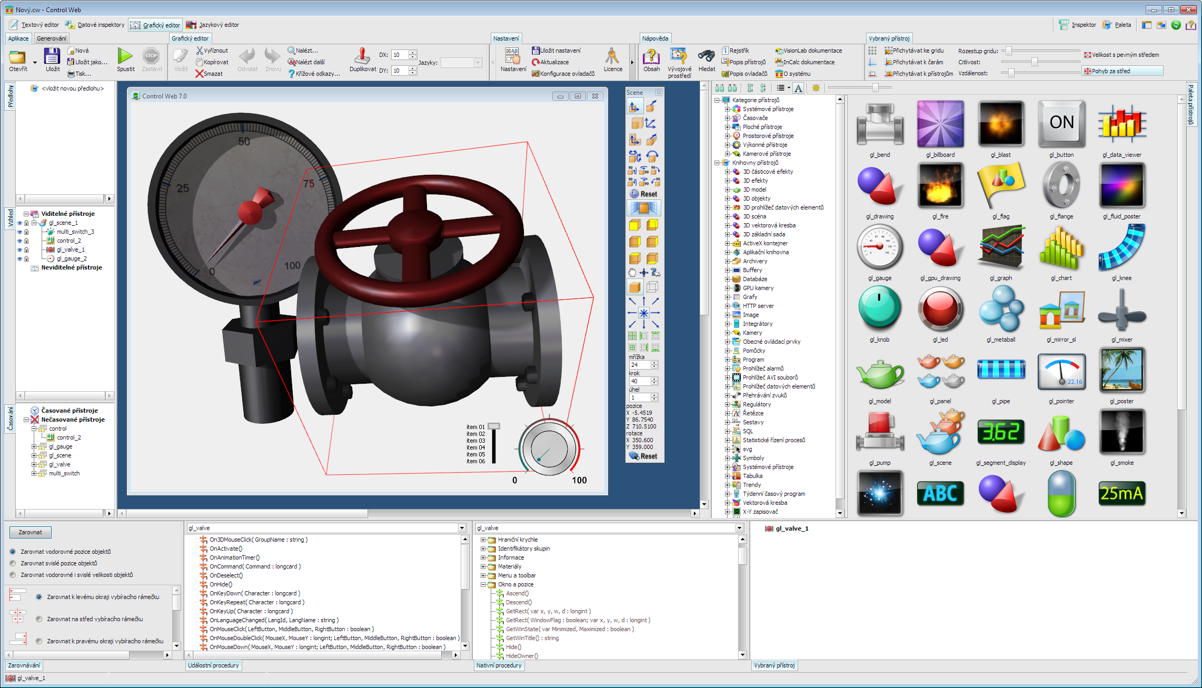Click Reset button below rotace values
1202x688 pixels.
click(x=643, y=456)
